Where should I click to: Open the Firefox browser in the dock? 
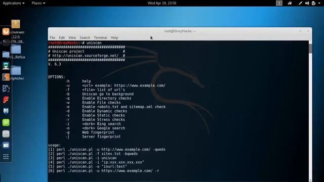pyautogui.click(x=6, y=32)
